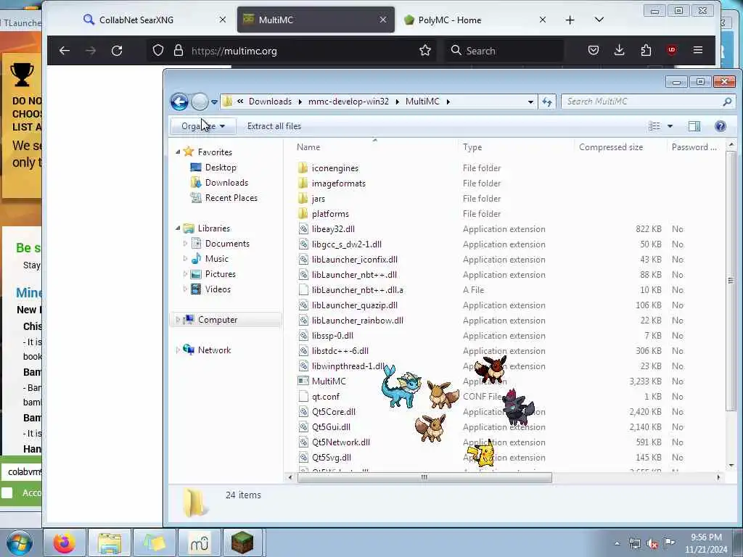743x557 pixels.
Task: Open Firefox Pocket save icon
Action: (594, 50)
